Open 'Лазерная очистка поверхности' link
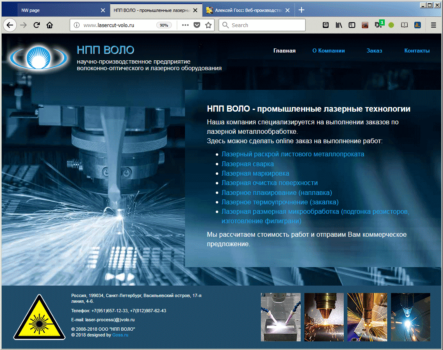The image size is (443, 350). tap(269, 183)
